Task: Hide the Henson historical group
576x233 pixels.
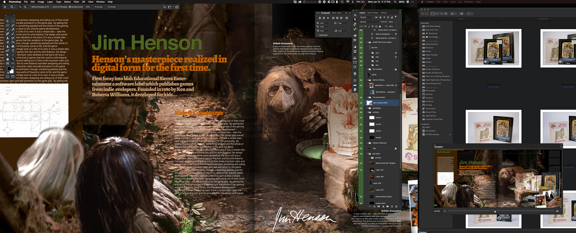Action: tap(361, 143)
